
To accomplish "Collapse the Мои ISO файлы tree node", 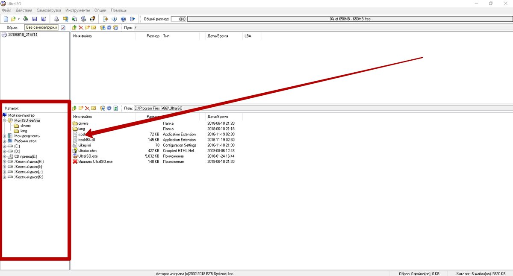I will click(4, 120).
